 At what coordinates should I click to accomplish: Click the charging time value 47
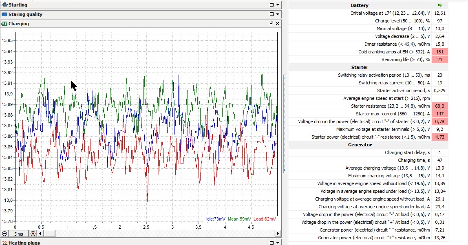440,161
